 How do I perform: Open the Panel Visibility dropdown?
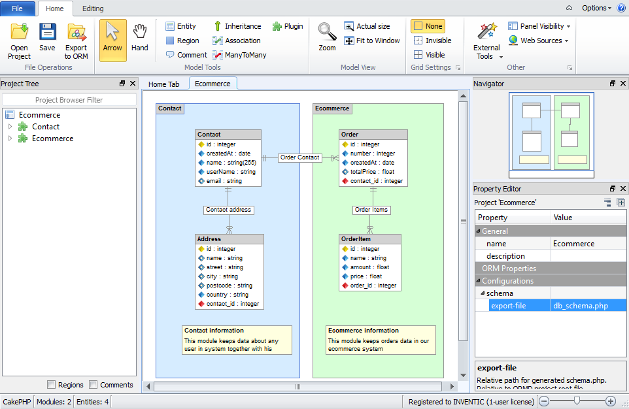pyautogui.click(x=539, y=26)
